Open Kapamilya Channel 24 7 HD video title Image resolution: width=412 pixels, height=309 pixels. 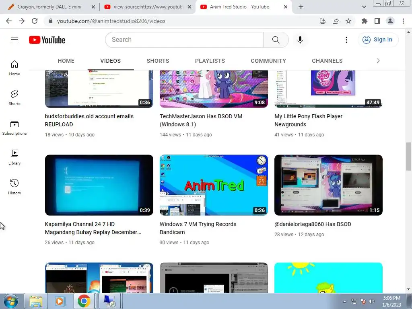point(93,228)
